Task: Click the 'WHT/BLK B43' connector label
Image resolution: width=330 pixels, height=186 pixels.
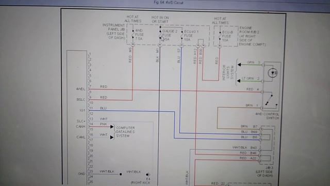Action: [244, 148]
